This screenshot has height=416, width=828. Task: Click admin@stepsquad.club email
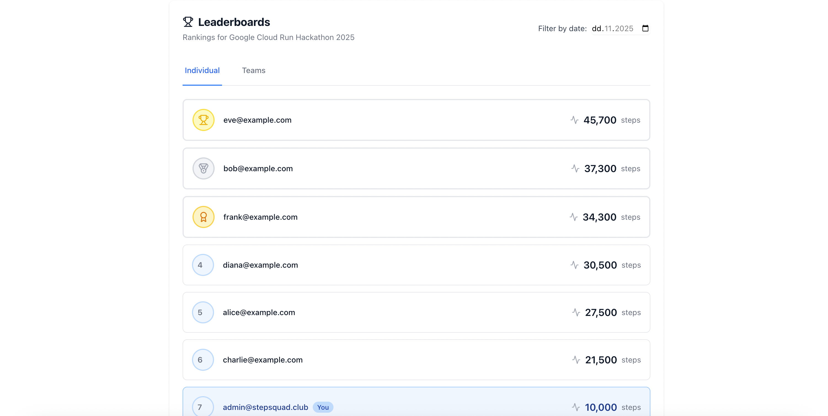(x=265, y=407)
